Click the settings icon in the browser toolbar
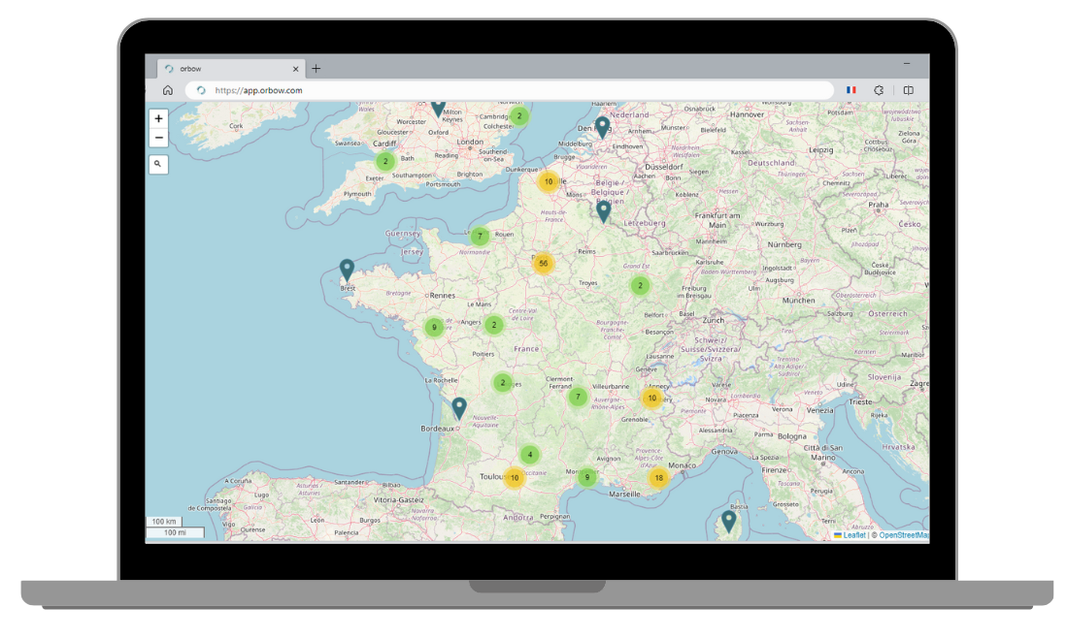This screenshot has height=639, width=1067. click(x=878, y=90)
